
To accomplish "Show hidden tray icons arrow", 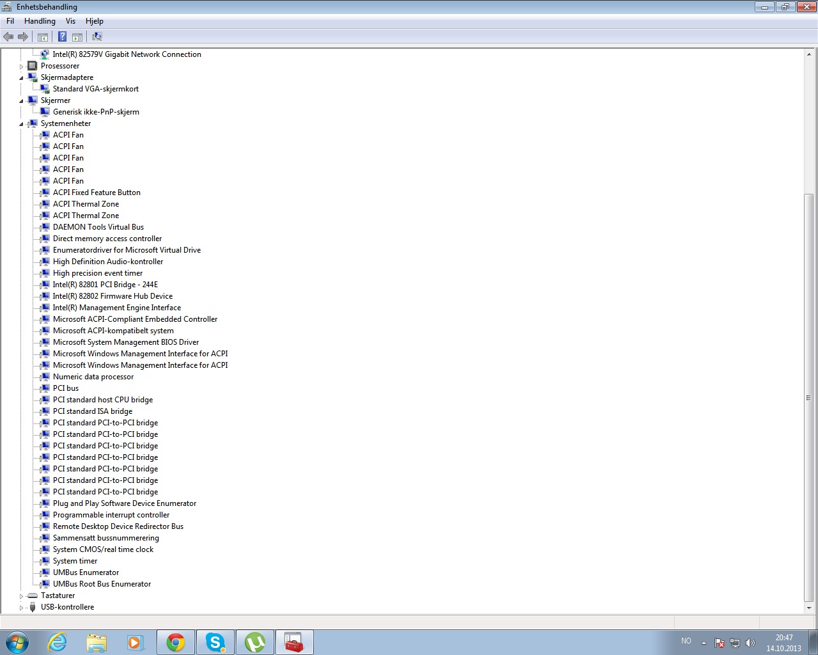I will coord(704,643).
